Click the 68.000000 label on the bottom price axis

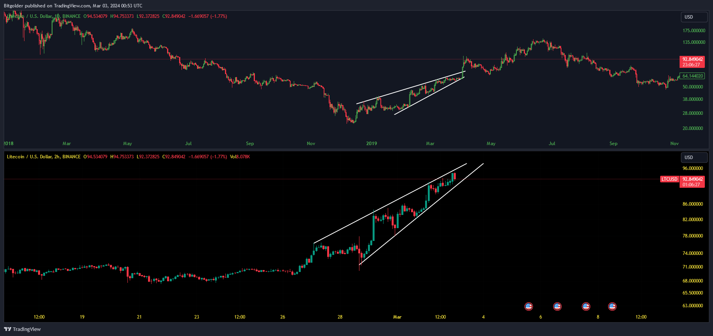[693, 281]
